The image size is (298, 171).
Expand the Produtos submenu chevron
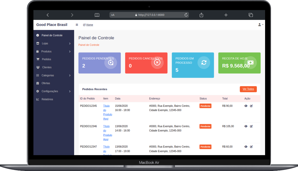70,51
